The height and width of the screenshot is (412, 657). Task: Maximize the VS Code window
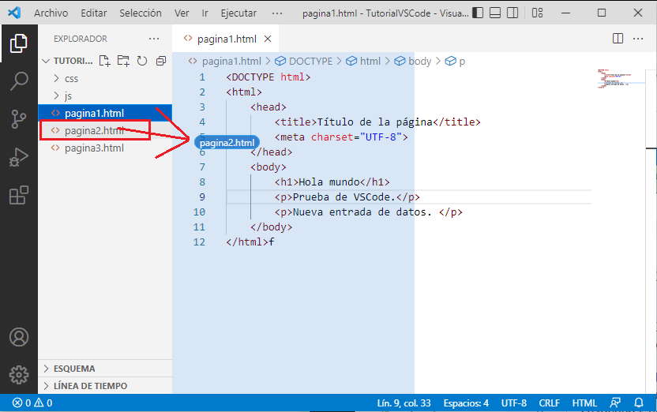pyautogui.click(x=602, y=13)
